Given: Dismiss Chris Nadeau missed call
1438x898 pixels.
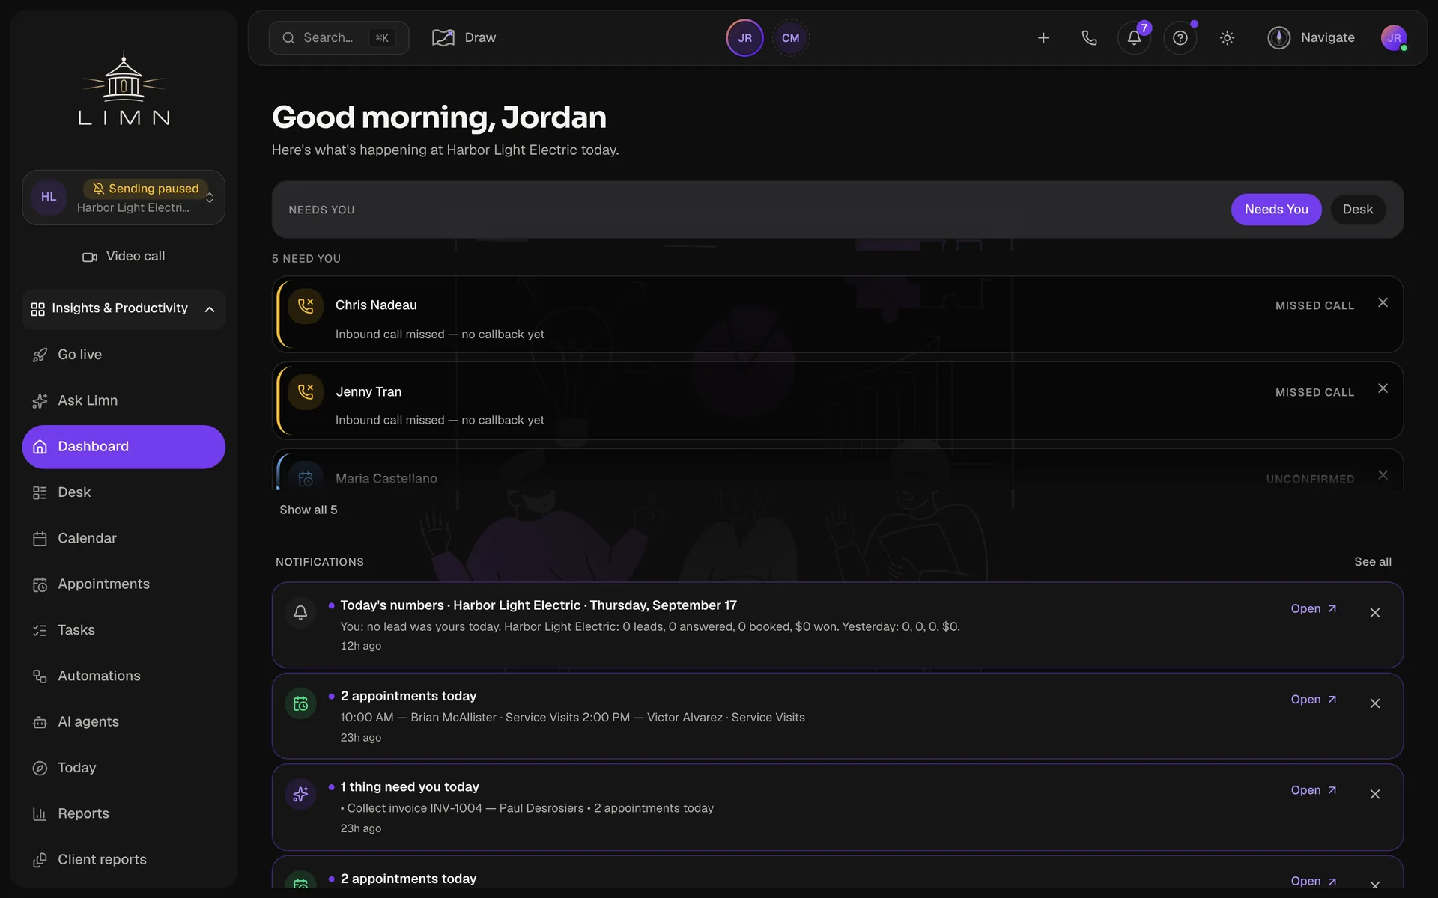Looking at the screenshot, I should pyautogui.click(x=1383, y=302).
